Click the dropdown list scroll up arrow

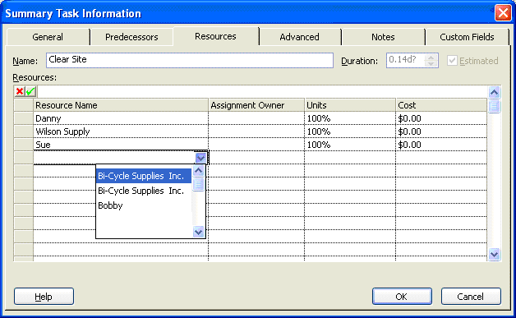point(198,171)
